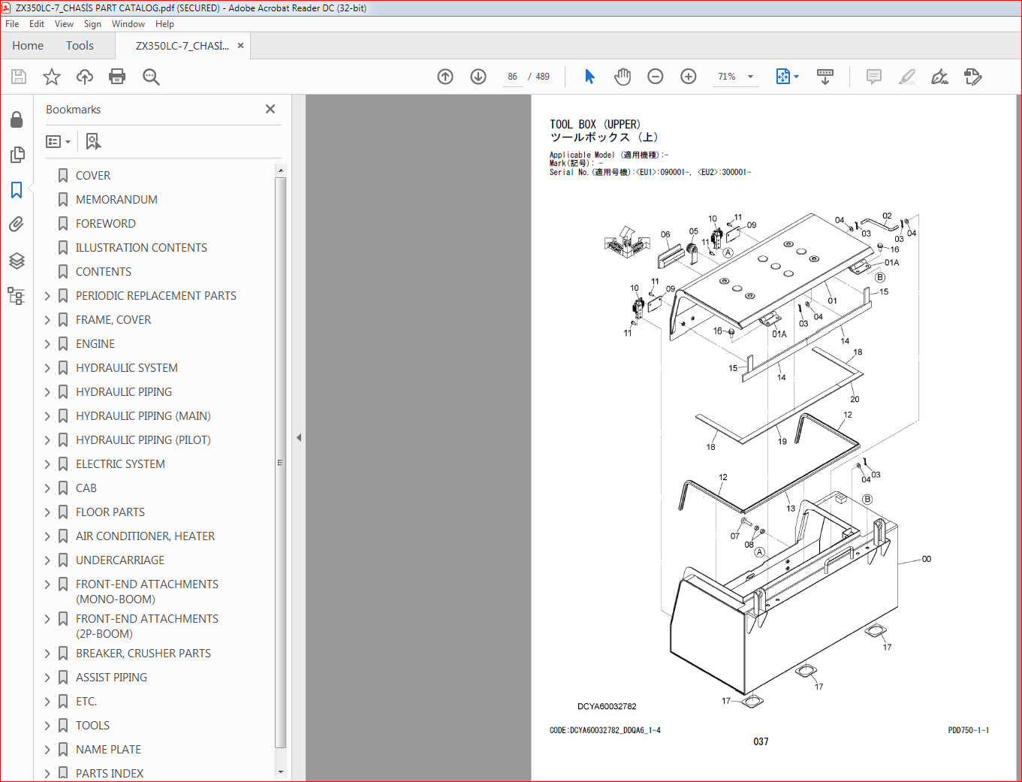
Task: Jump to the MEMORANDUM bookmark
Action: click(x=116, y=200)
